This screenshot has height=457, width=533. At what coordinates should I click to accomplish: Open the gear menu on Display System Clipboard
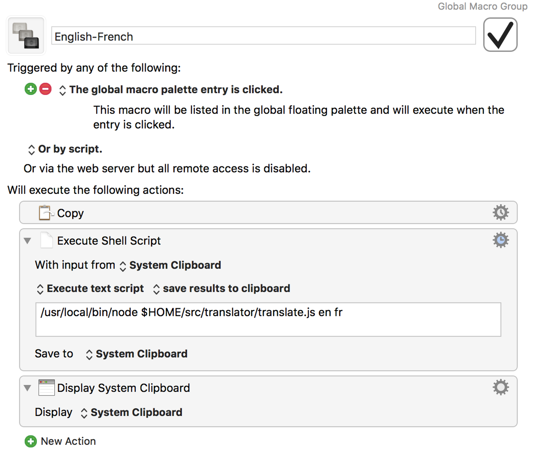(x=500, y=387)
